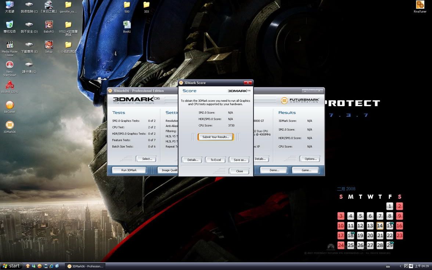The image size is (432, 270).
Task: Click Details... in the main 3DMark06 System panel
Action: click(261, 159)
